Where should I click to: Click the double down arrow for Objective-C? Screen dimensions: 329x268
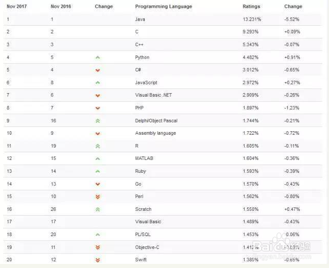(98, 247)
